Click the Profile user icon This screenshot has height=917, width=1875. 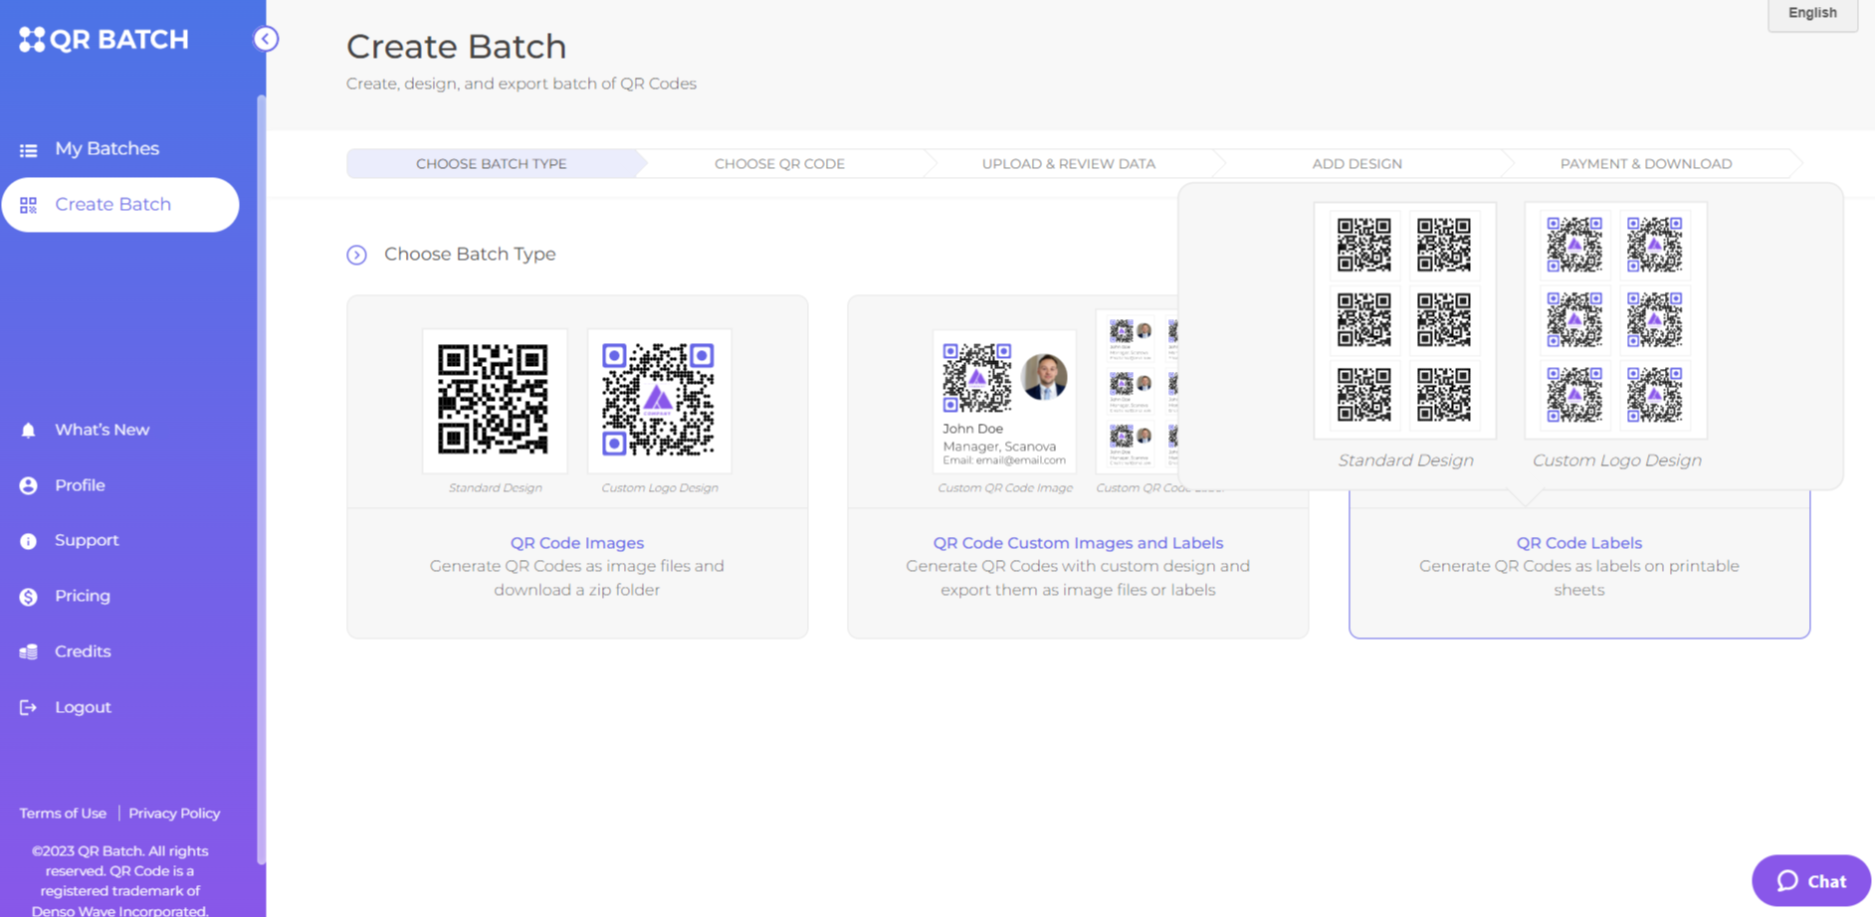click(28, 485)
